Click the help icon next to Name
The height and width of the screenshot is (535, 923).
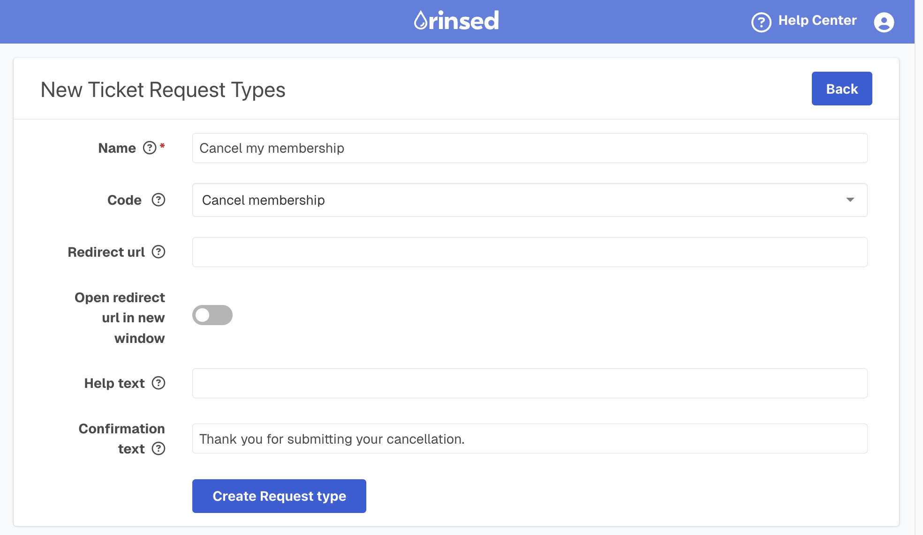tap(150, 148)
